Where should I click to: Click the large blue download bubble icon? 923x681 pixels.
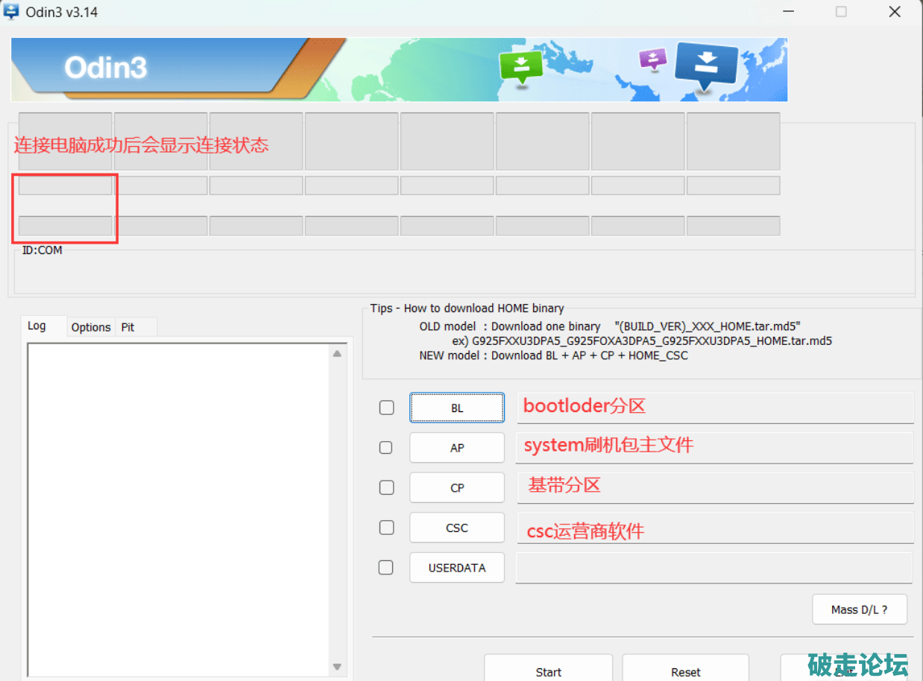tap(705, 66)
